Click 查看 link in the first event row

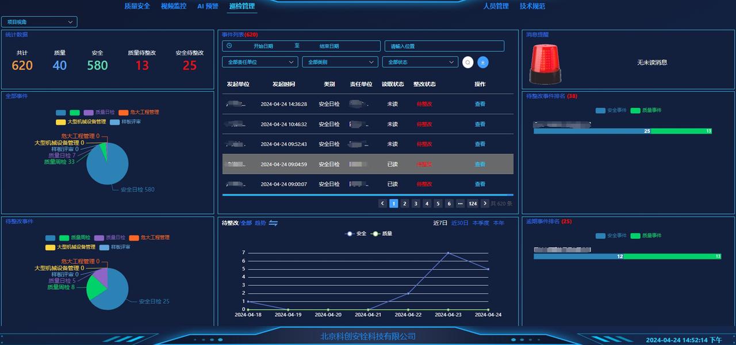(x=480, y=104)
